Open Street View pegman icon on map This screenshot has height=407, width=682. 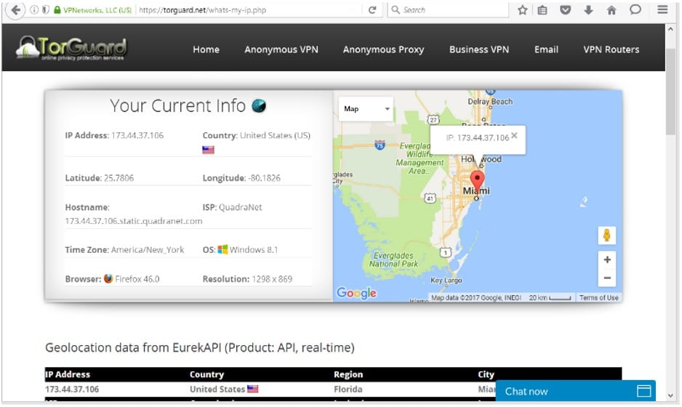click(607, 235)
